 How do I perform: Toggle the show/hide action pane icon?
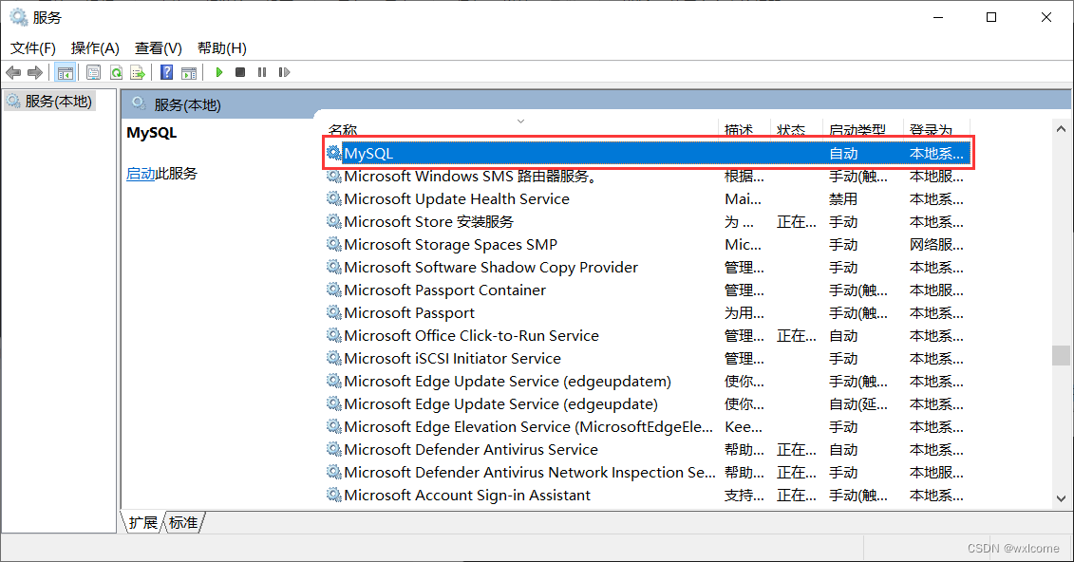coord(189,72)
